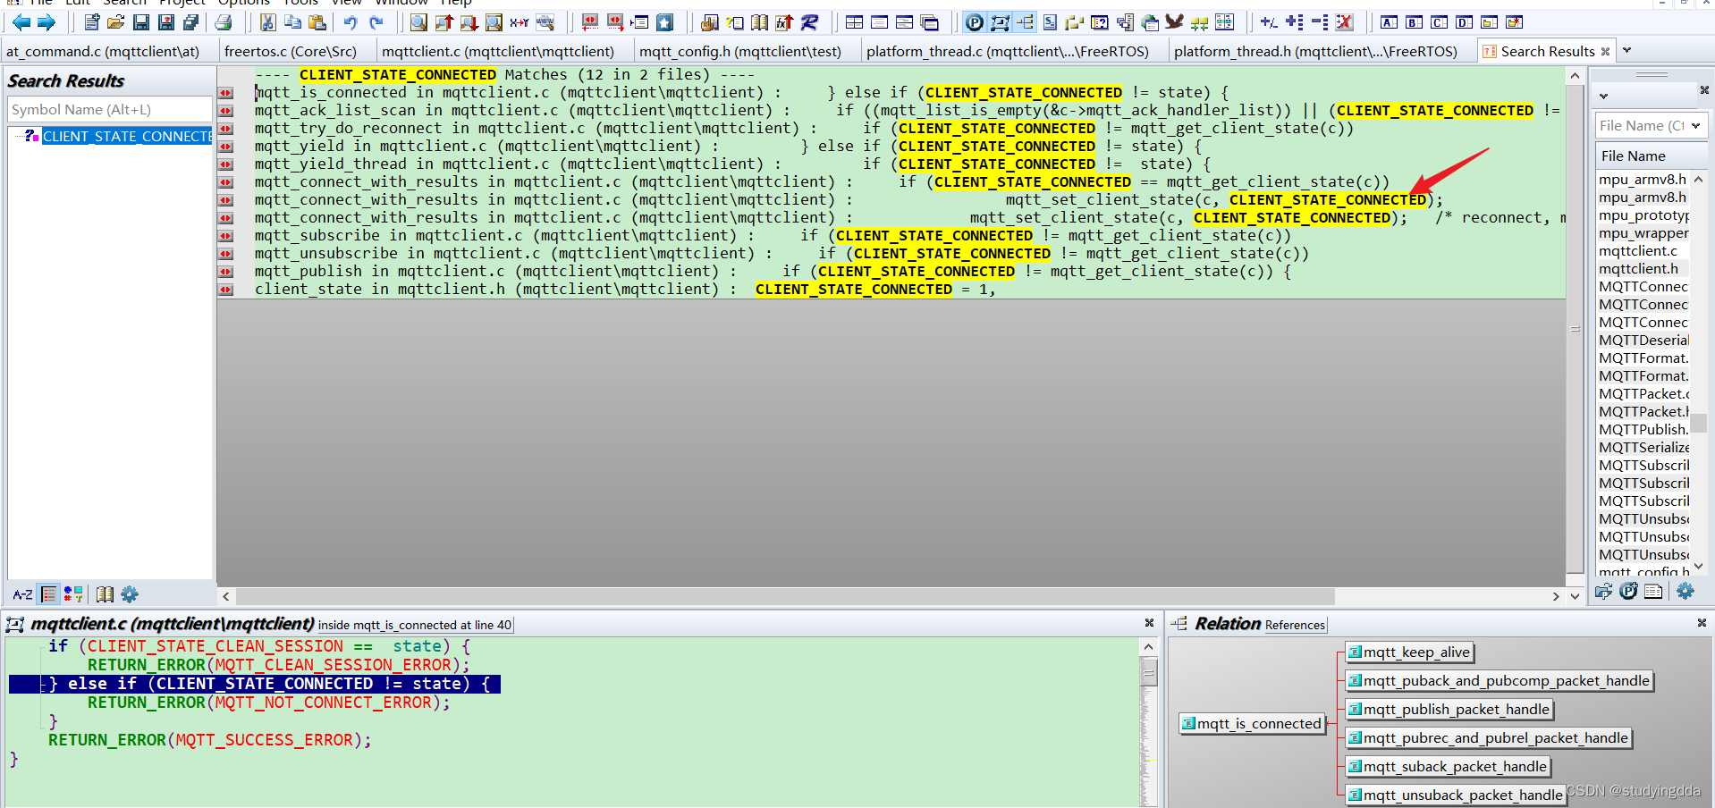Click the source link marker beside mqtt_yield_thread result
Image resolution: width=1715 pixels, height=808 pixels.
click(x=226, y=164)
